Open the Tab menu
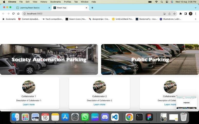199x124 pixels. (76, 2)
